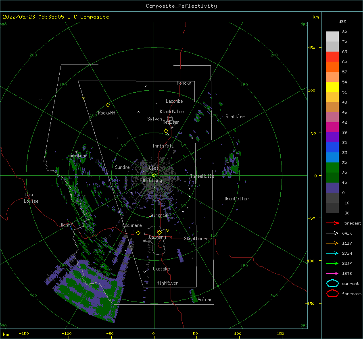Screen dimensions: 363x339
Task: Select the yellow 51-54 dBZ color swatch
Action: pos(332,87)
